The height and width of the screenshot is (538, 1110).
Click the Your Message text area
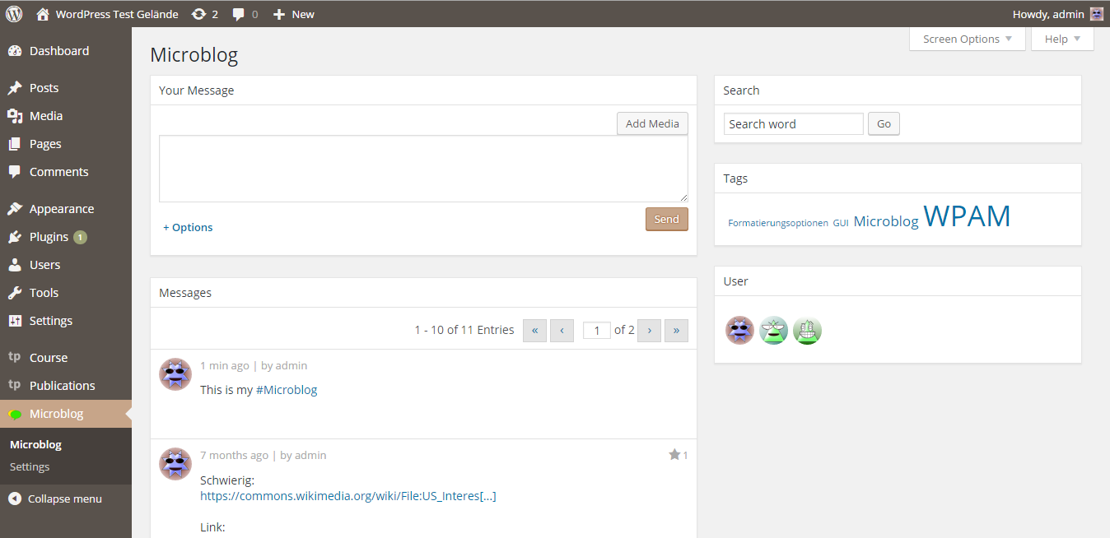click(x=423, y=169)
